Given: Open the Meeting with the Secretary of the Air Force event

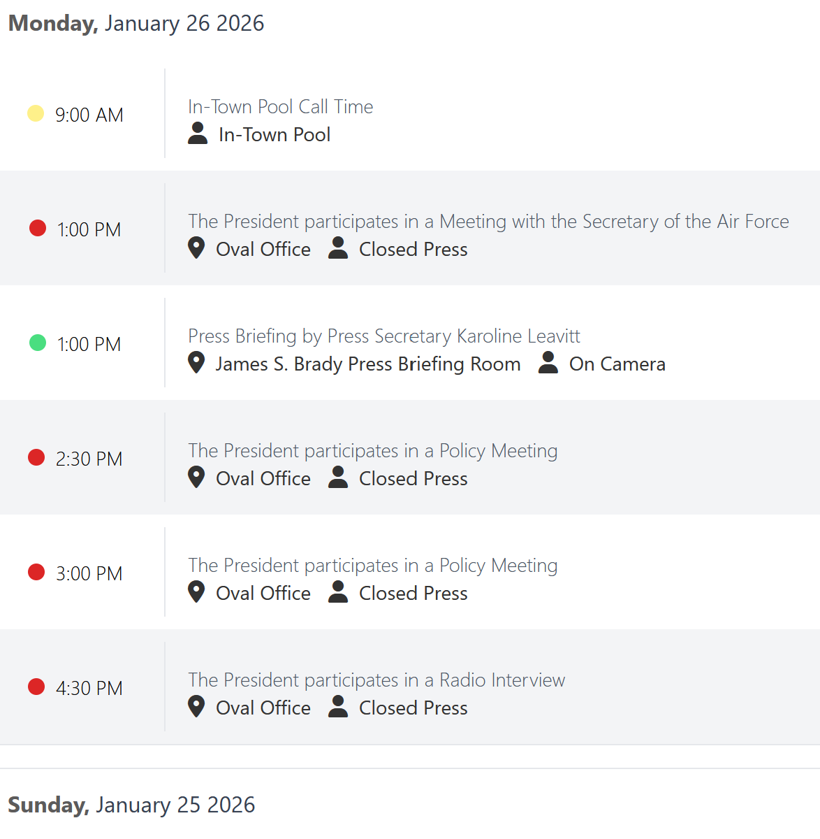Looking at the screenshot, I should point(488,221).
